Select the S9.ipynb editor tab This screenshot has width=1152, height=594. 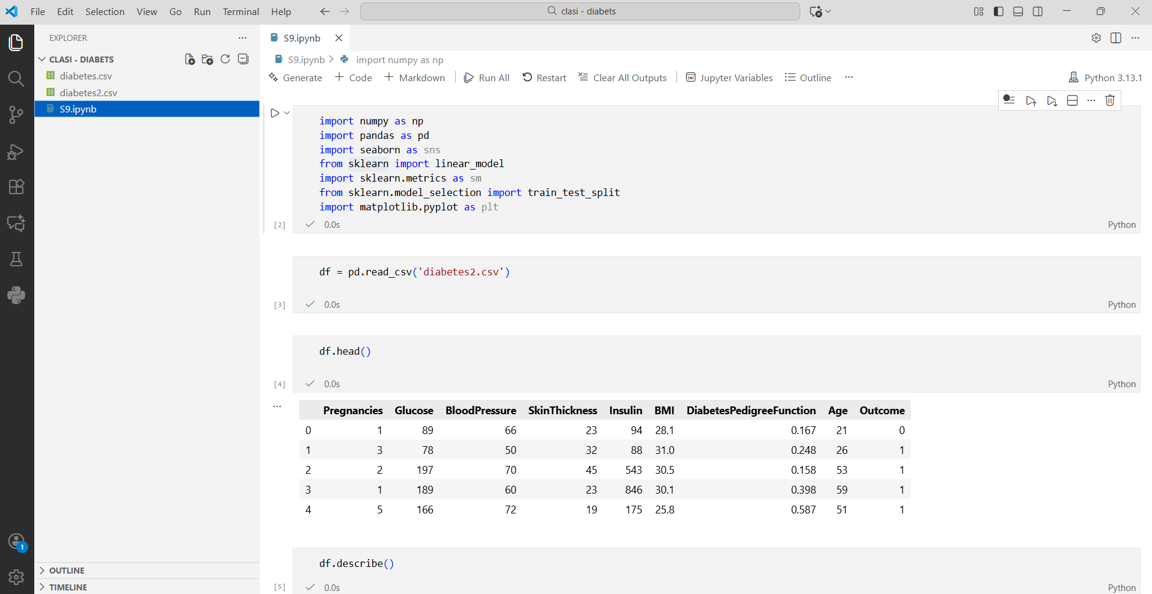(302, 38)
